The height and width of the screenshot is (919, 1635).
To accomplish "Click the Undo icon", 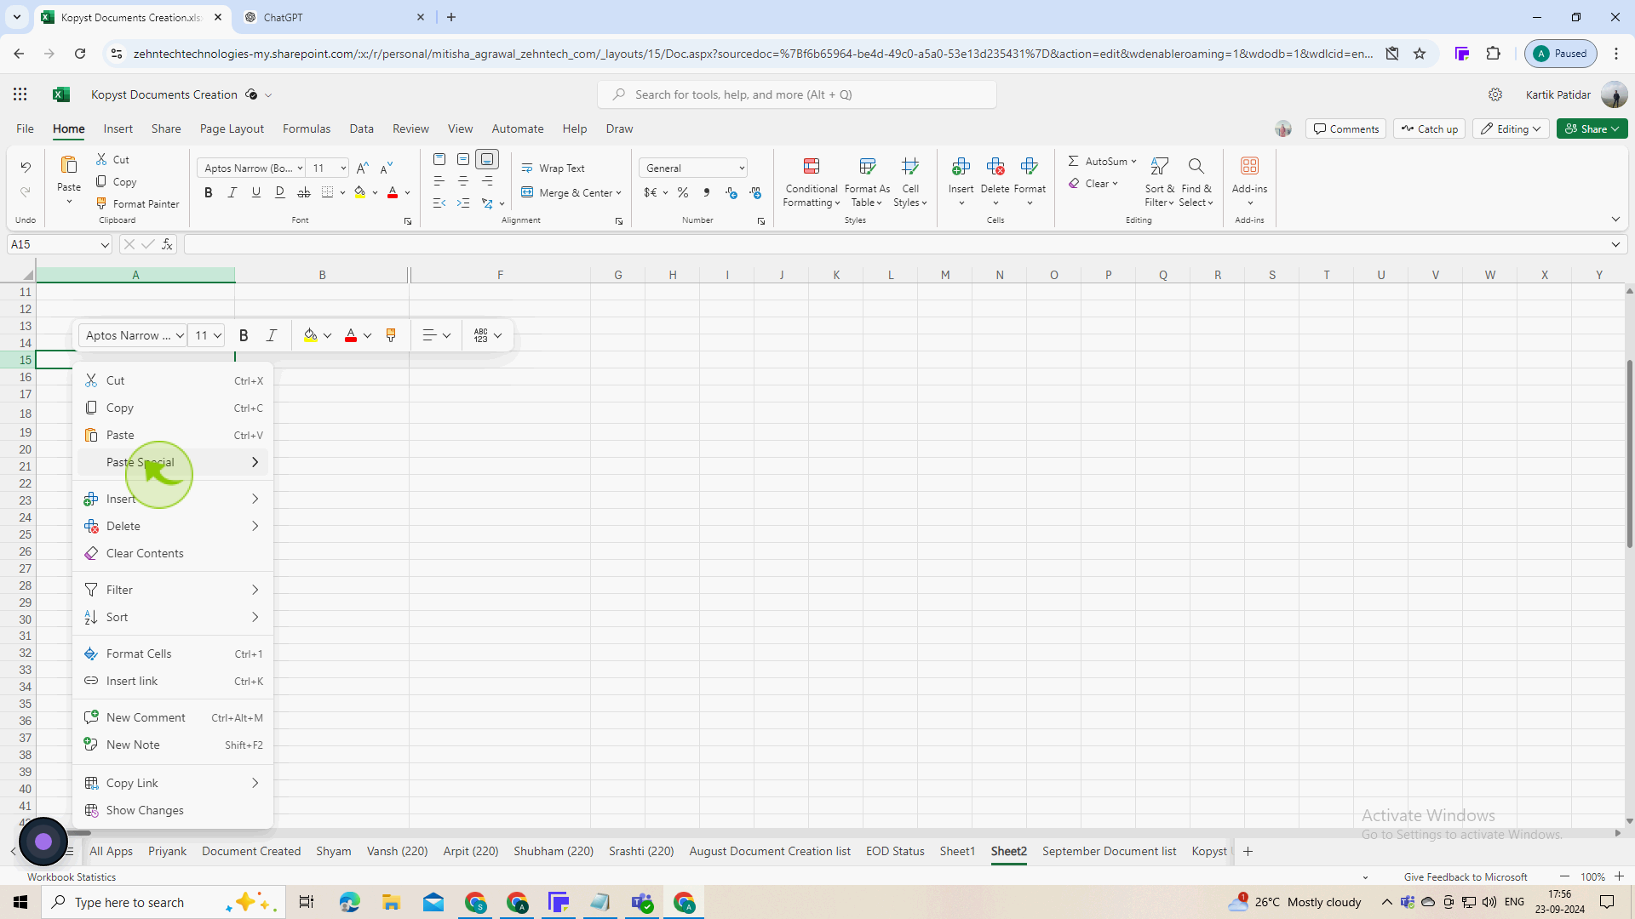I will 26,167.
